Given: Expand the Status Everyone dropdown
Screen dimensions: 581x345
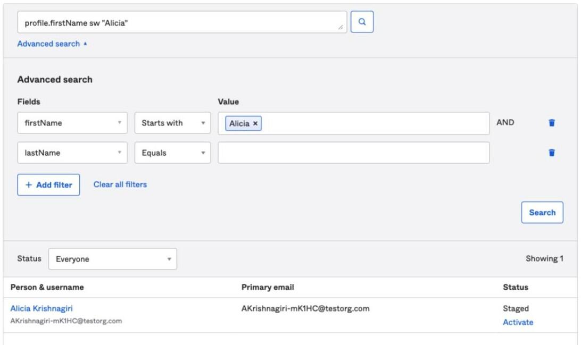Looking at the screenshot, I should pos(112,259).
